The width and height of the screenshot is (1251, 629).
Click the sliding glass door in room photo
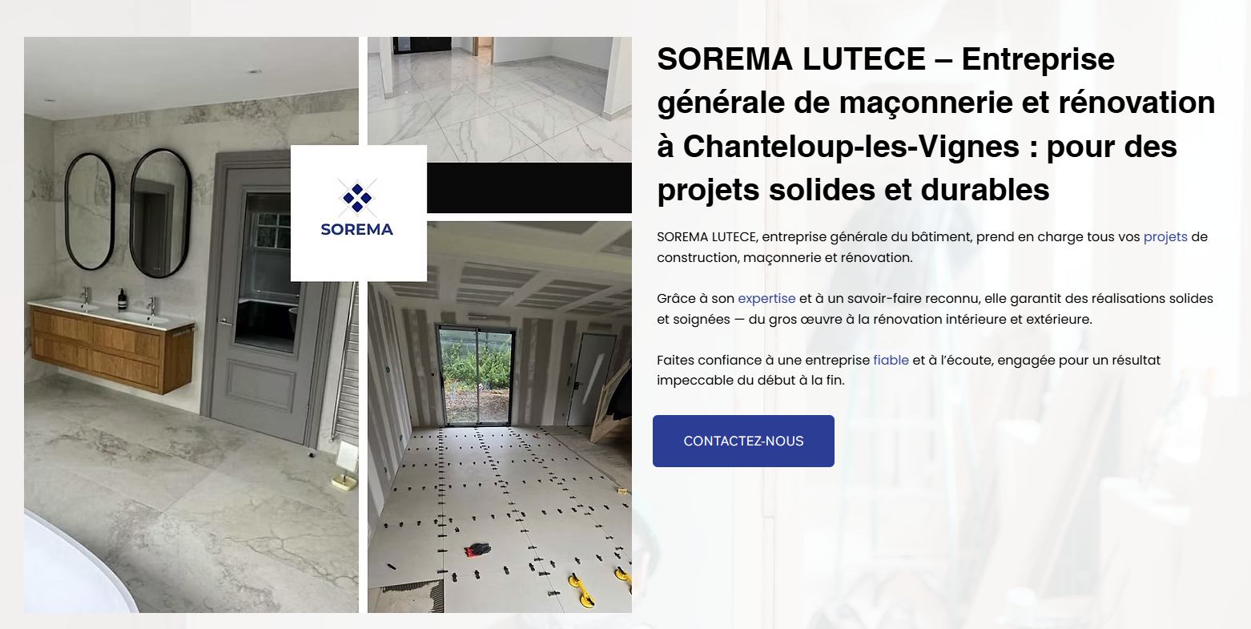click(477, 375)
